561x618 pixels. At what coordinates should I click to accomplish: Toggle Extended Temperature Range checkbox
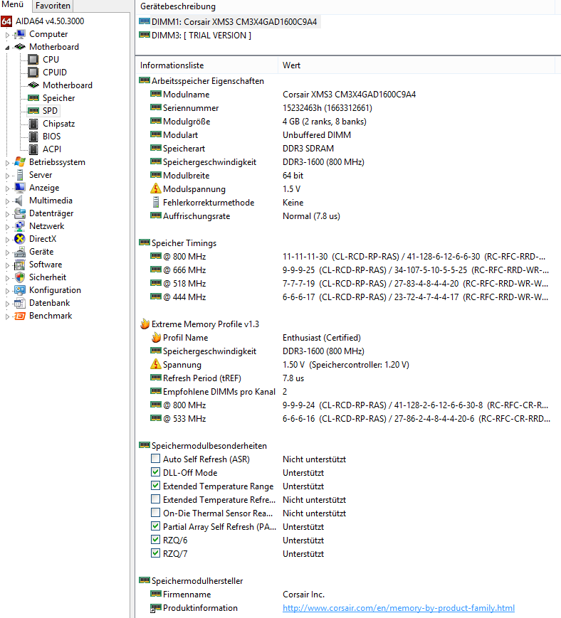(x=155, y=486)
